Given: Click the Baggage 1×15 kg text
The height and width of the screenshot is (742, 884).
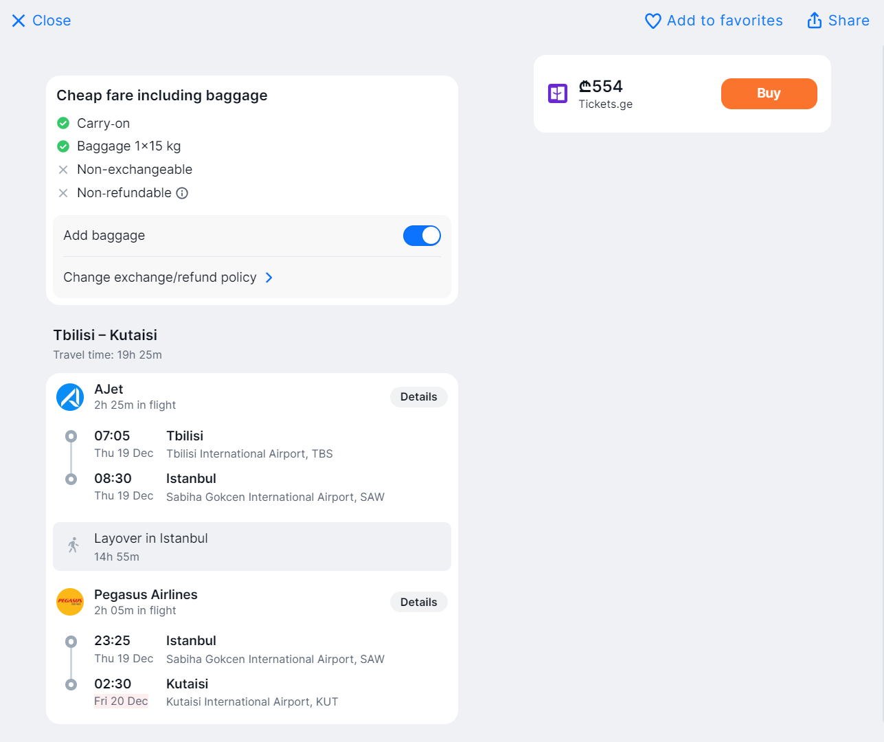Looking at the screenshot, I should tap(129, 146).
